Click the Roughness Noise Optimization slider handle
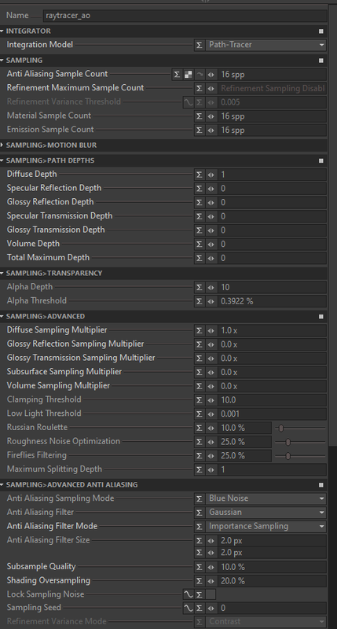The image size is (337, 629). (288, 442)
